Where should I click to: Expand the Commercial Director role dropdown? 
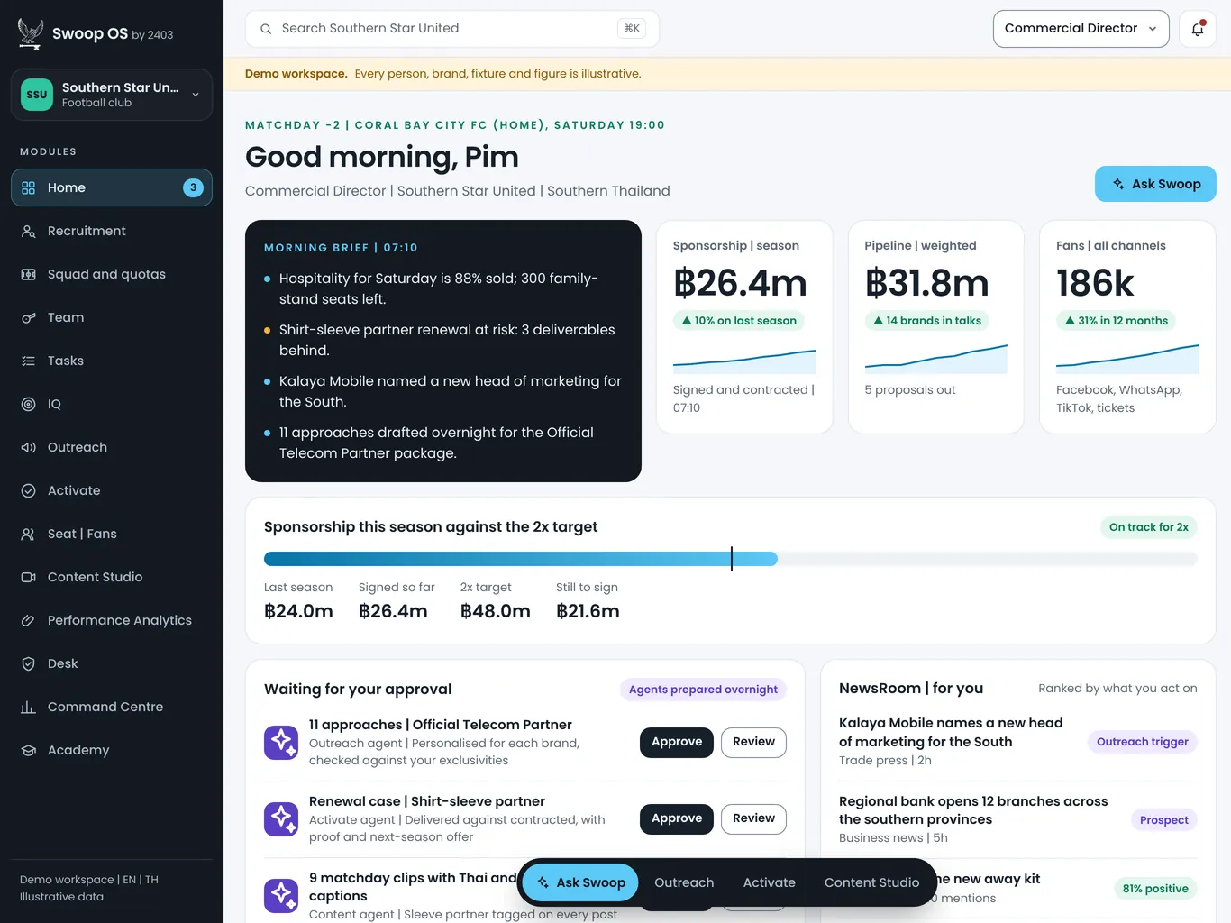[1081, 29]
